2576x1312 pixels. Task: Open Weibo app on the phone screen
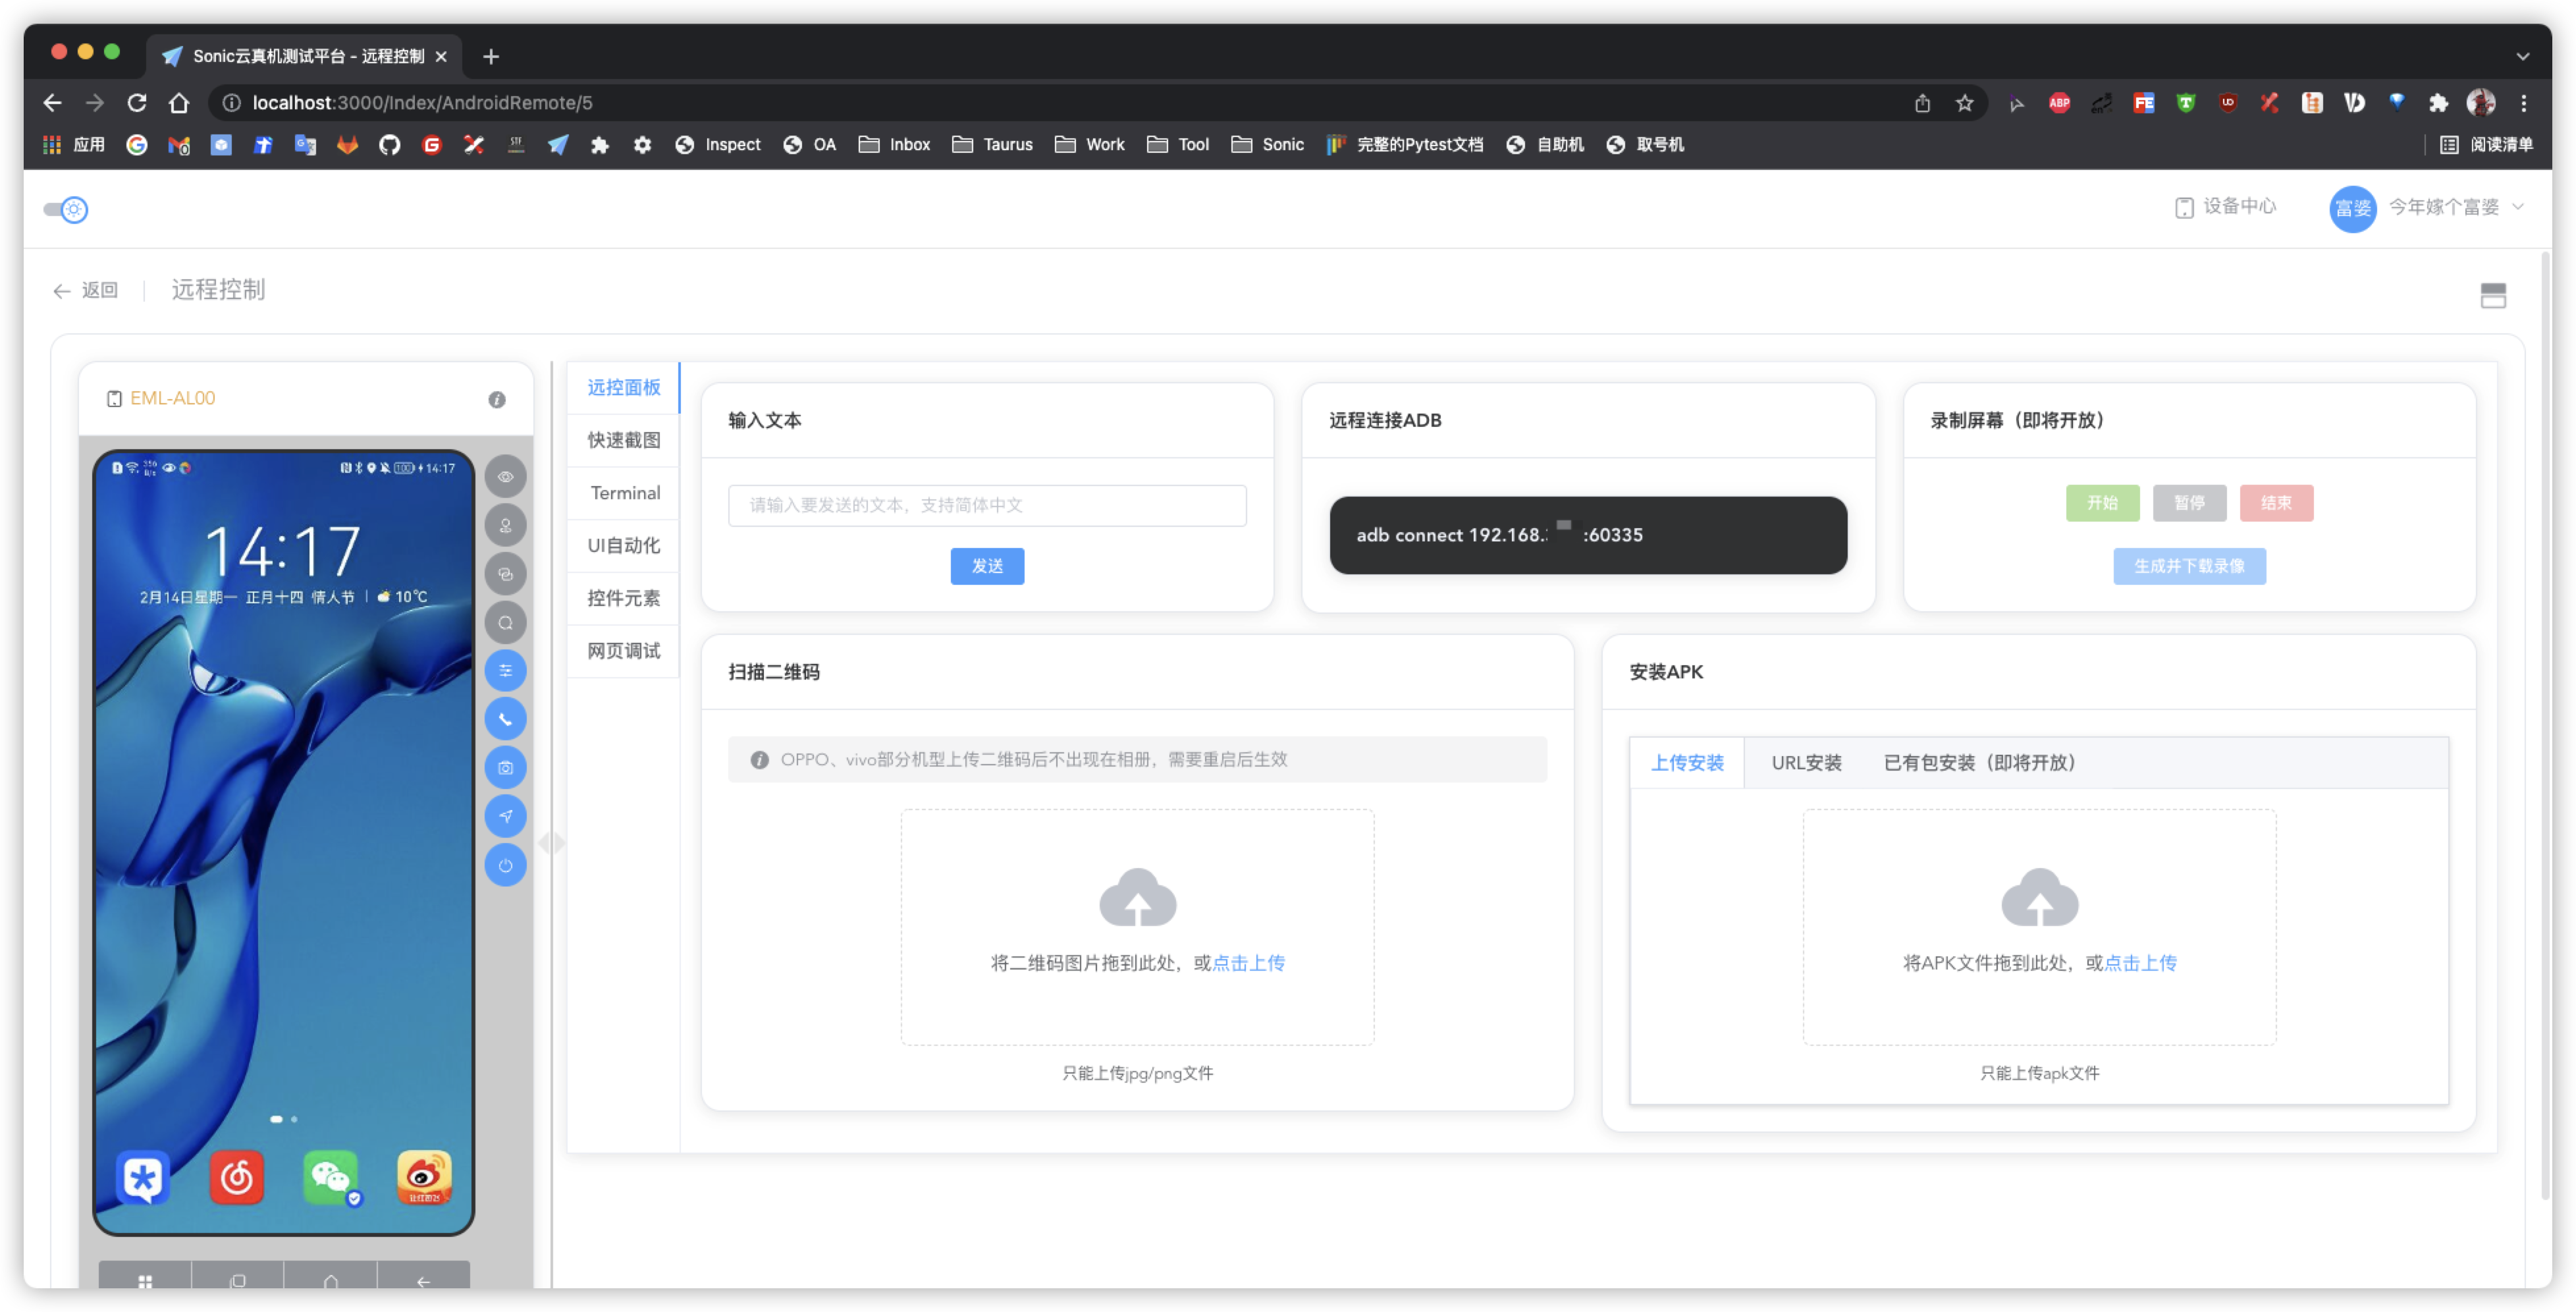424,1178
